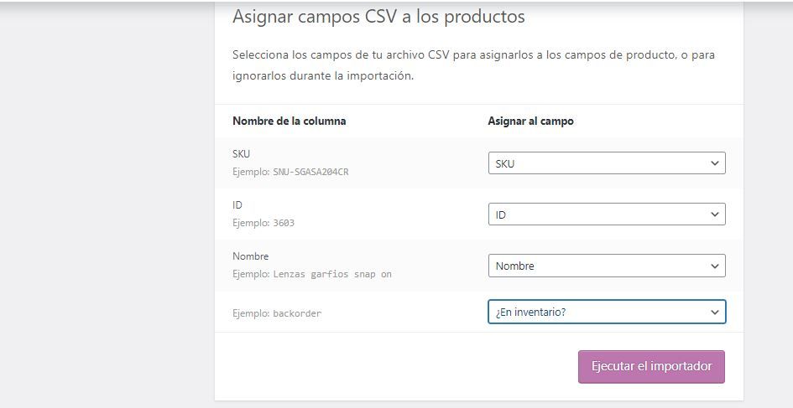Viewport: 793px width, 408px height.
Task: Open the ID field assignment dropdown
Action: point(607,214)
